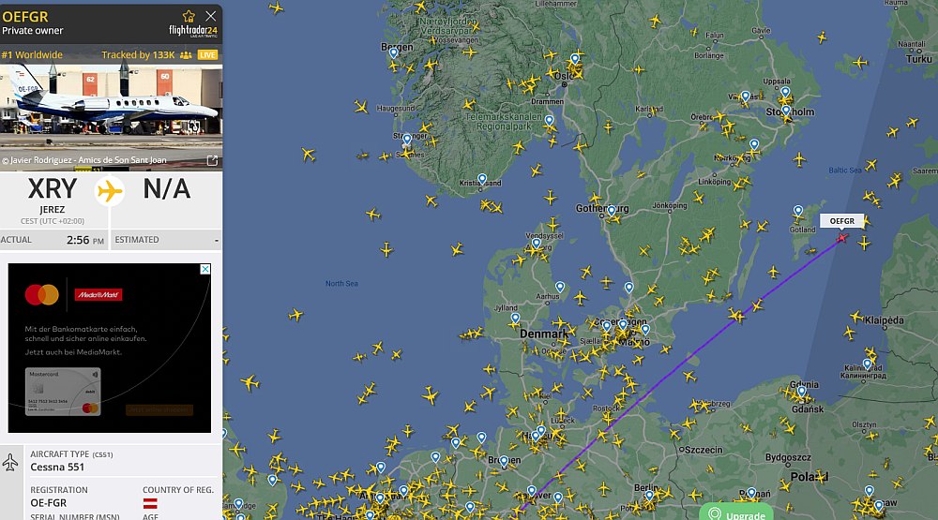
Task: Click the Upgrade button on the map
Action: tap(736, 514)
